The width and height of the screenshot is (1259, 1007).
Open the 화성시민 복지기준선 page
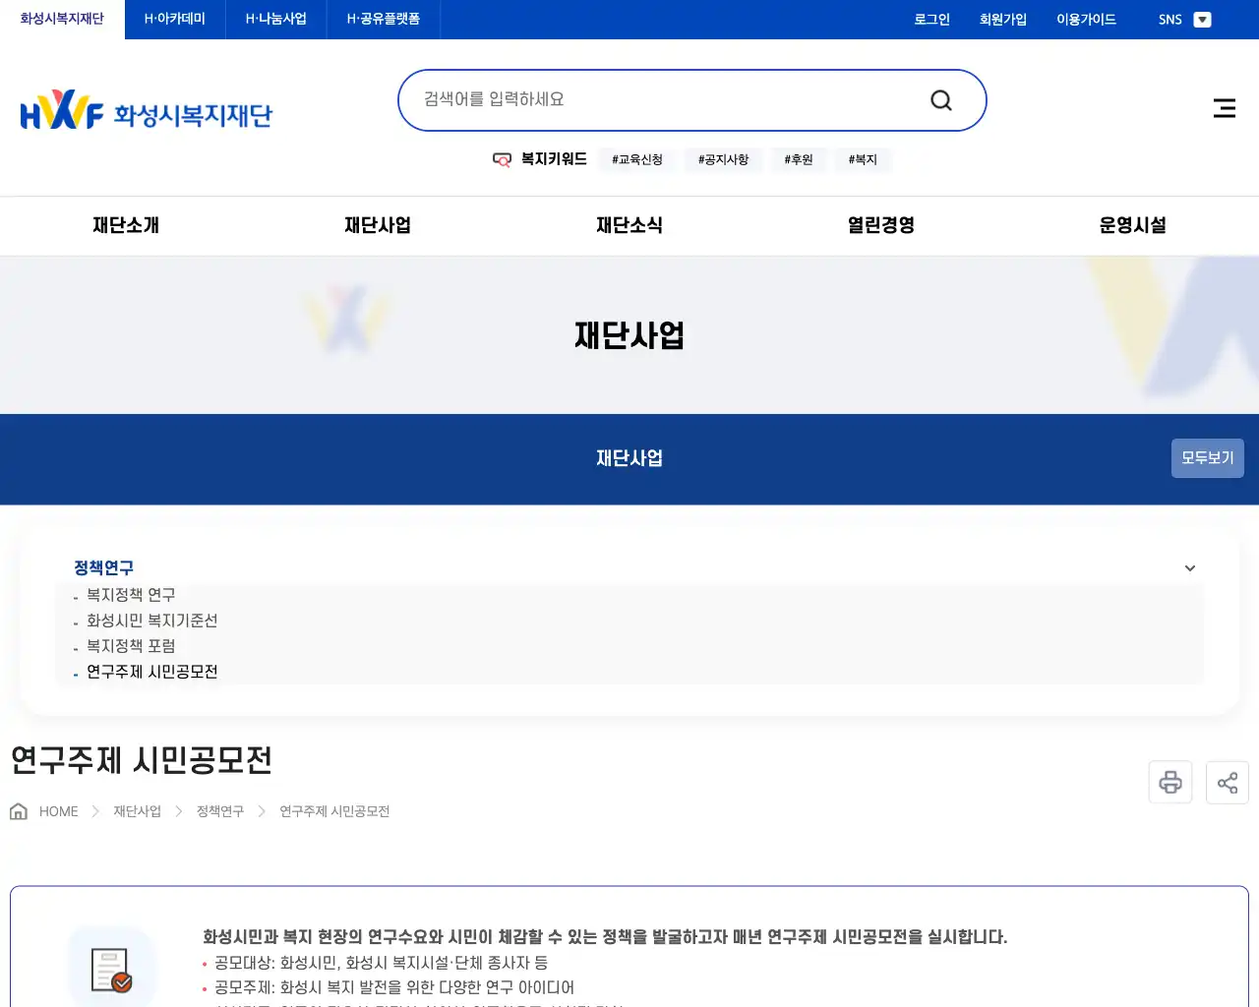[x=150, y=621]
